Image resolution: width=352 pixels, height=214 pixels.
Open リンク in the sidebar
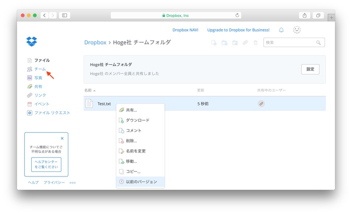[x=40, y=95]
